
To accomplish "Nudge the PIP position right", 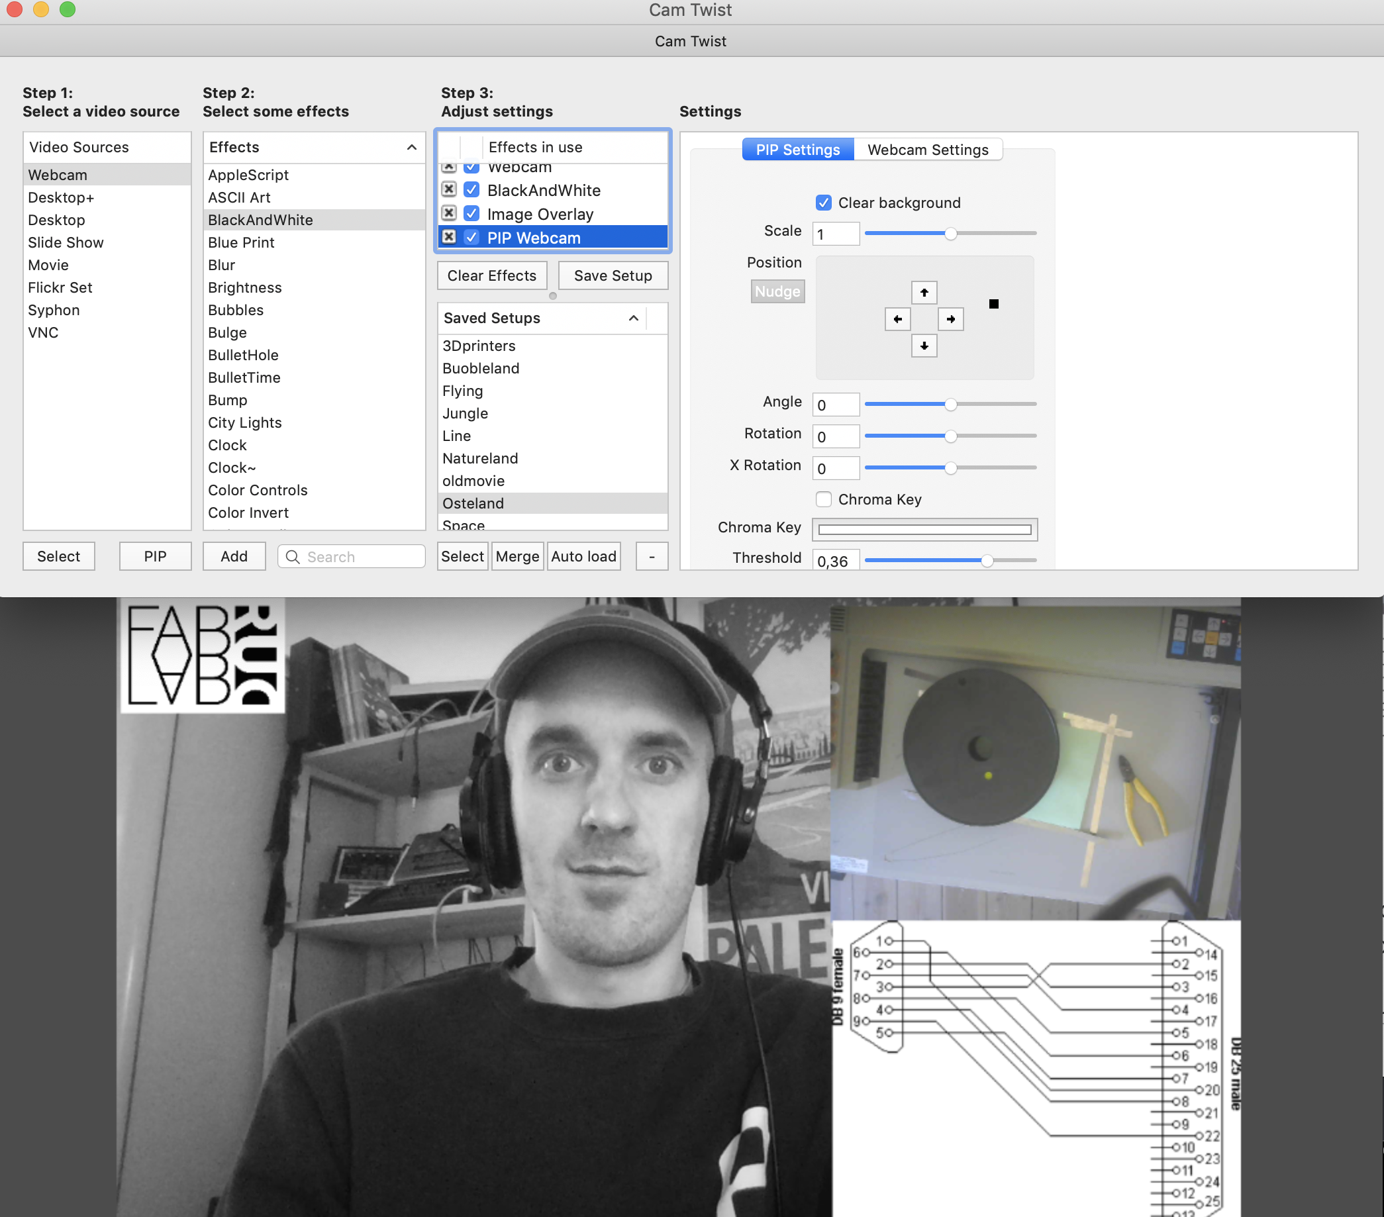I will coord(951,318).
